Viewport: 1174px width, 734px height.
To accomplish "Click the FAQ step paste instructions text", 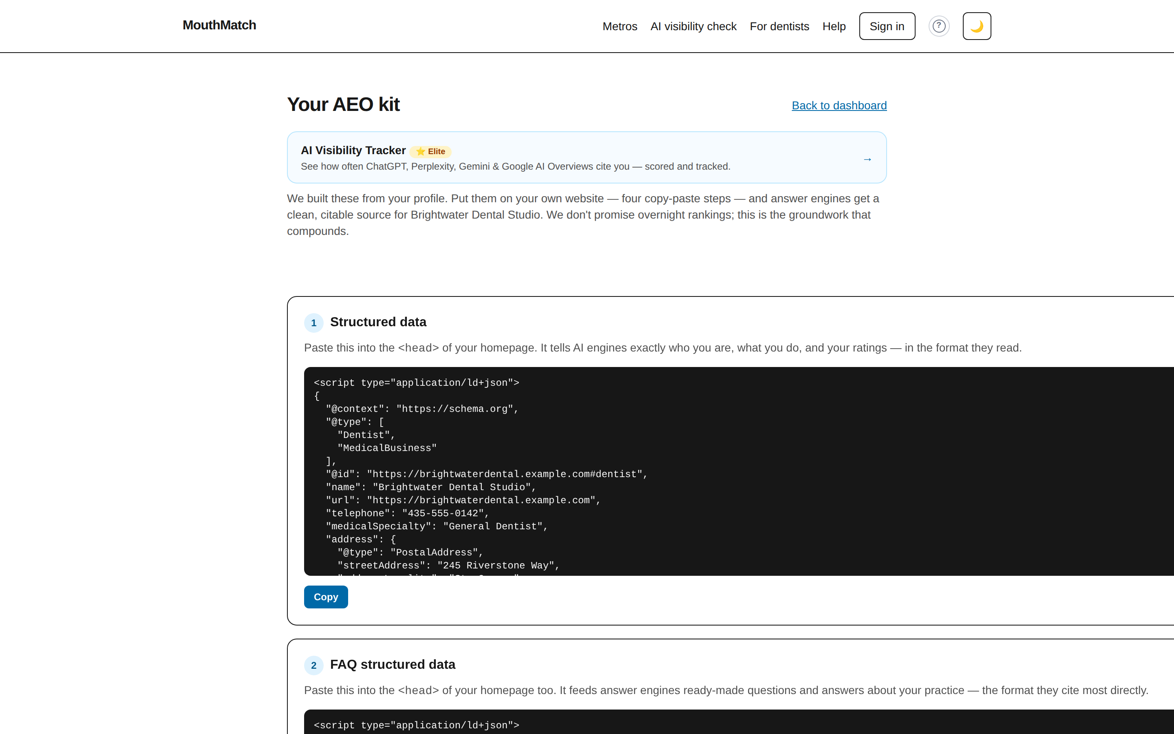I will (726, 690).
